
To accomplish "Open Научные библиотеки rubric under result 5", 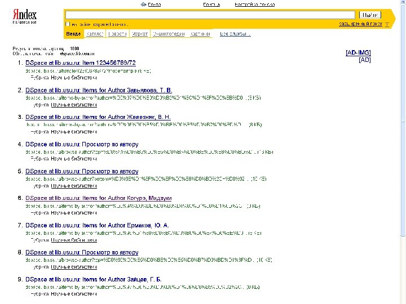I will coord(74,186).
